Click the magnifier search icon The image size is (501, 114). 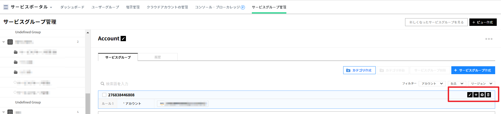click(102, 84)
